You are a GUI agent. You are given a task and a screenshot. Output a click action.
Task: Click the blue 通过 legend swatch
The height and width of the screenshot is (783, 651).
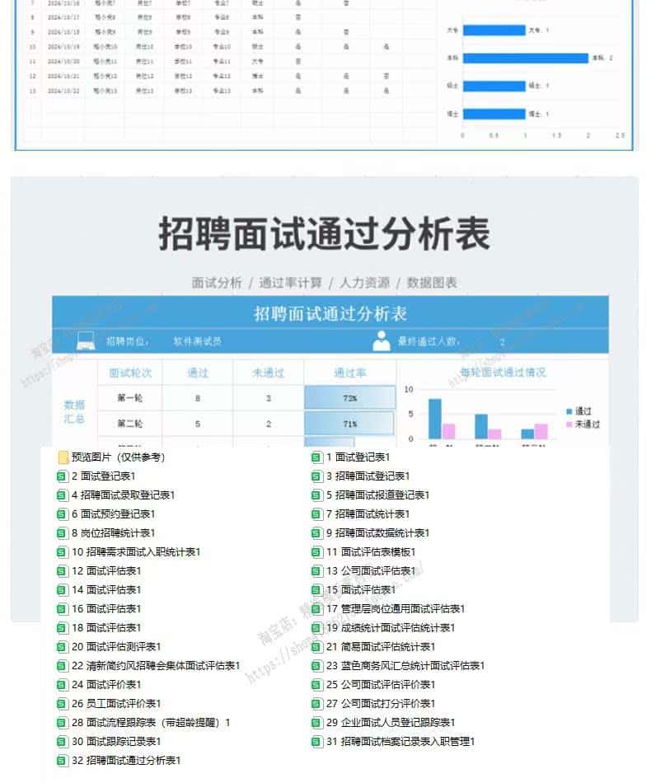click(x=569, y=411)
